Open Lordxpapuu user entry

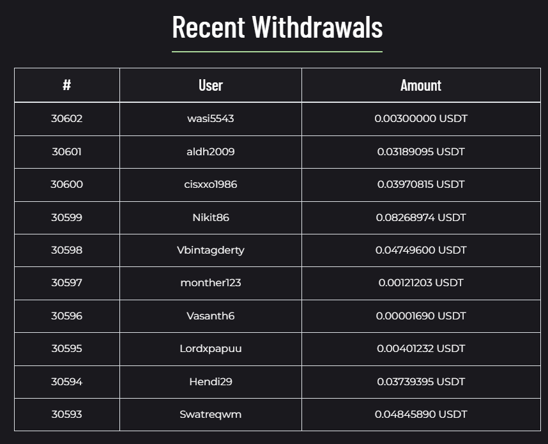coord(211,349)
